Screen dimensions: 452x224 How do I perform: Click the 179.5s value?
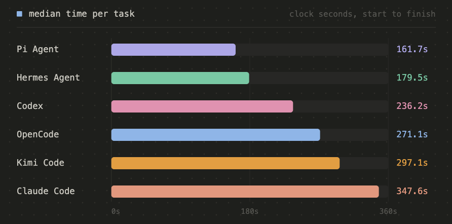(x=412, y=78)
